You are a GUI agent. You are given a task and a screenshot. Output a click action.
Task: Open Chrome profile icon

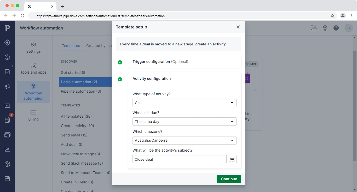[343, 16]
